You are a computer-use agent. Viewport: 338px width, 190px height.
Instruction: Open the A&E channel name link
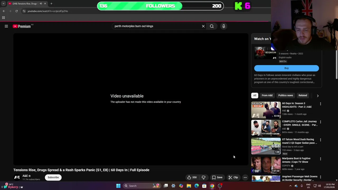pyautogui.click(x=25, y=176)
